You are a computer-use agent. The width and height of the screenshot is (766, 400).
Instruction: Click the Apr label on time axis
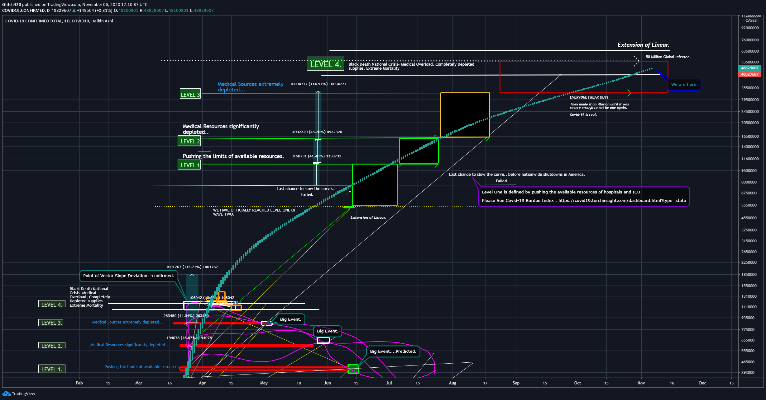click(x=202, y=383)
